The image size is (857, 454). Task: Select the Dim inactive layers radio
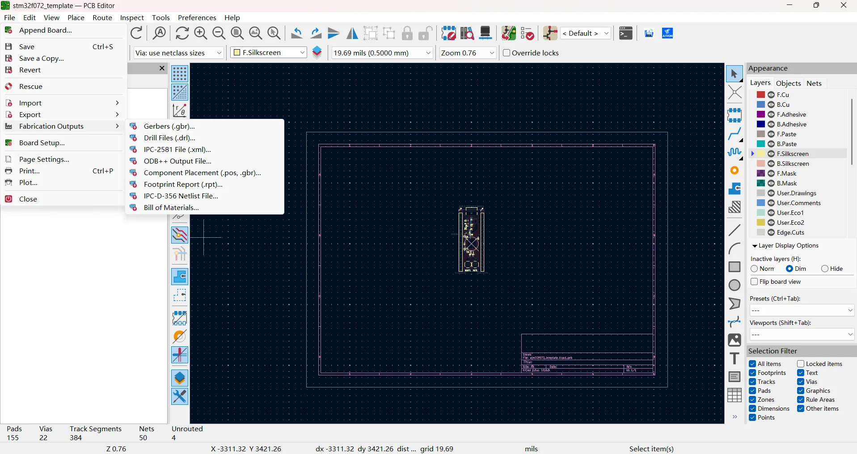click(789, 269)
